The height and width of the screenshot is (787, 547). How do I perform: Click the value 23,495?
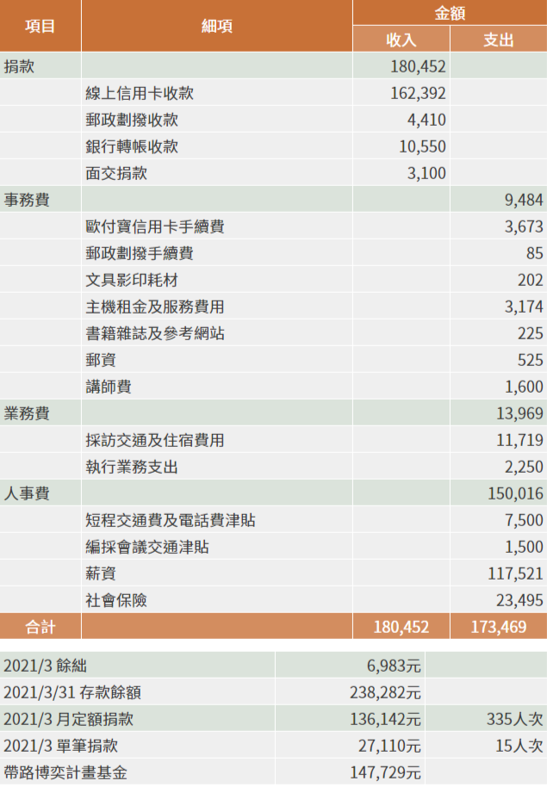coord(520,600)
